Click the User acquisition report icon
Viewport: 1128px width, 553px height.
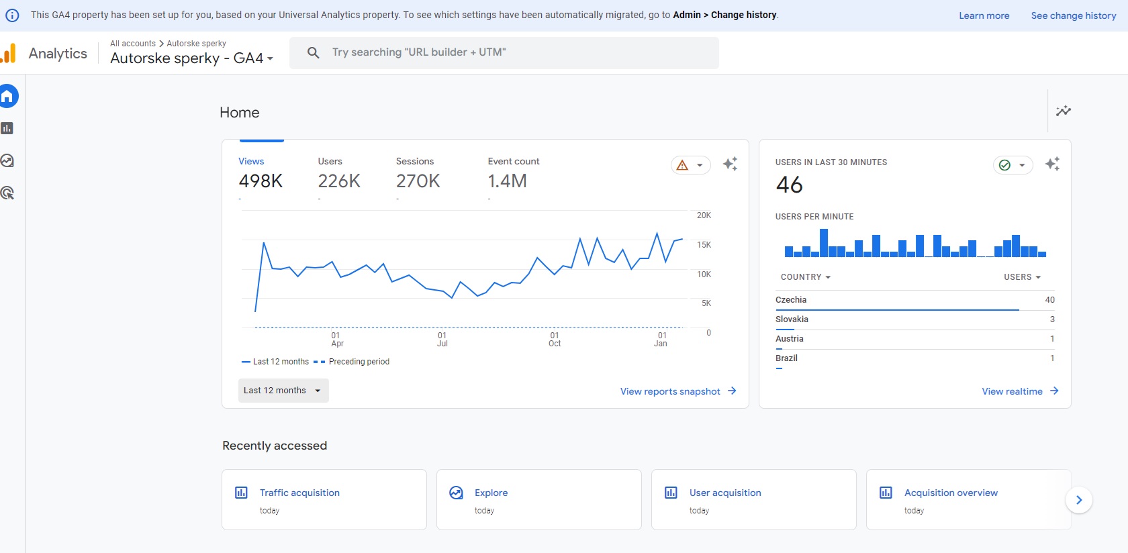tap(671, 493)
